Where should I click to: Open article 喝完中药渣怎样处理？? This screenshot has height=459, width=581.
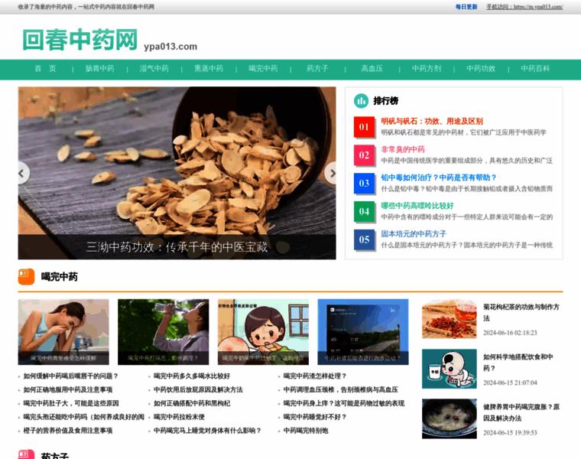(x=315, y=376)
